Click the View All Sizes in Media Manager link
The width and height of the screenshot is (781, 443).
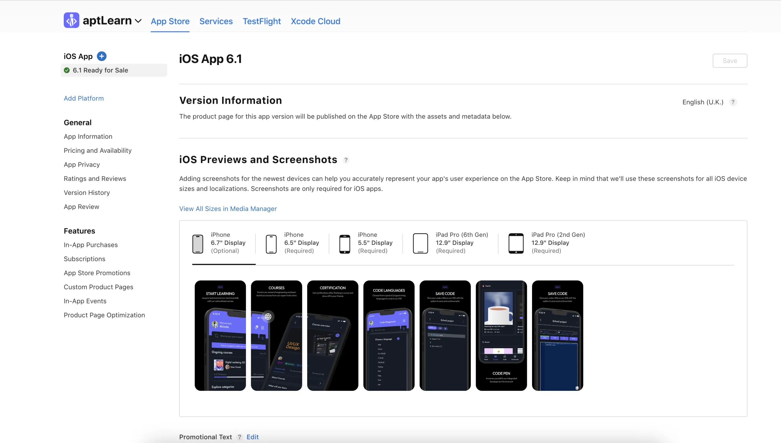point(227,208)
